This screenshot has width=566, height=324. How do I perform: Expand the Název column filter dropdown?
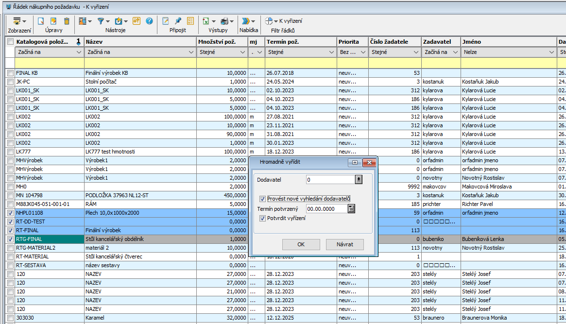190,52
